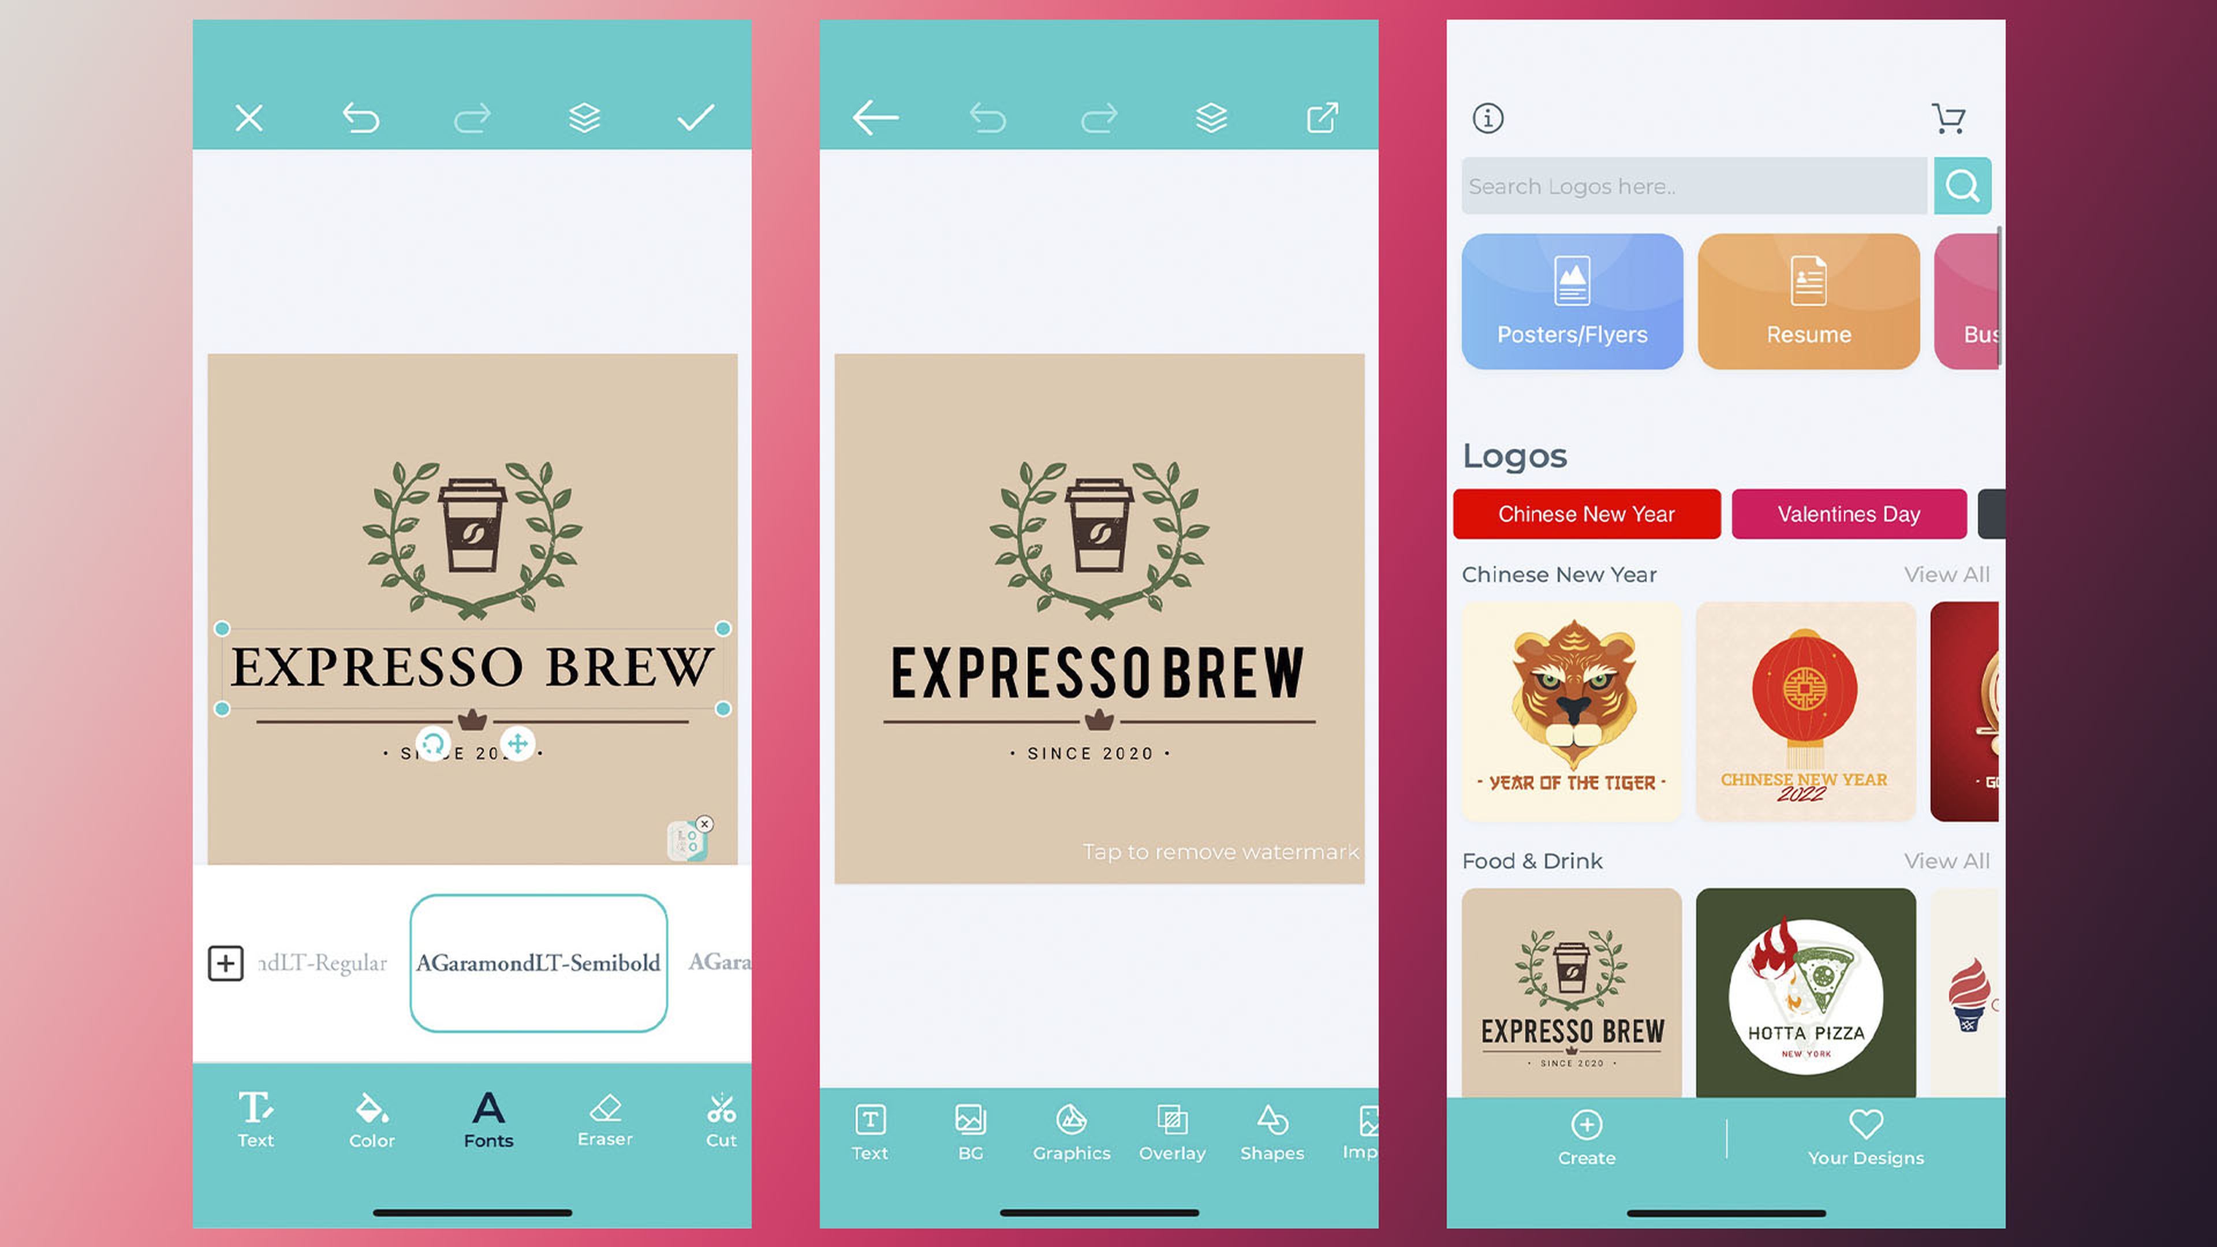Toggle Valentines Day filter button
Screen dimensions: 2217x1247
(1849, 513)
